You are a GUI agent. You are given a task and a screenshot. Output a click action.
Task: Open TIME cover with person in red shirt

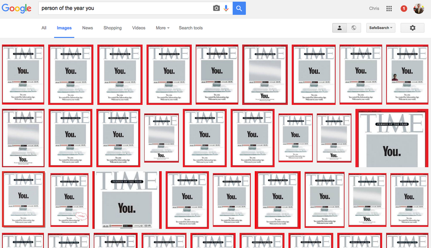[407, 75]
